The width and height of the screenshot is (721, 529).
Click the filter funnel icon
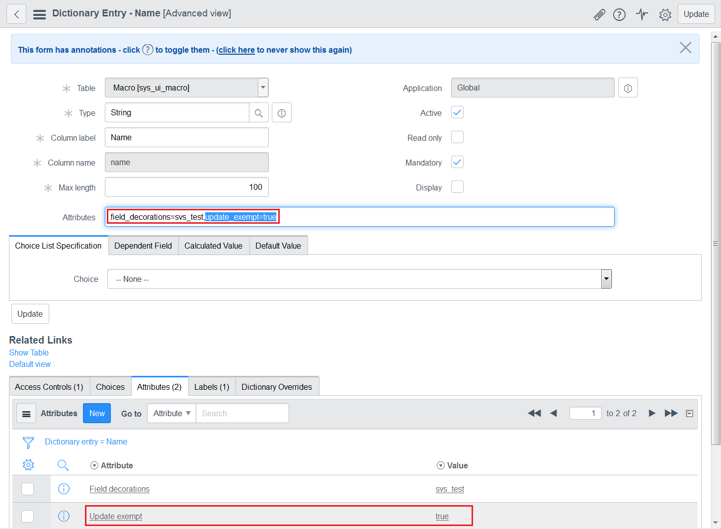point(28,442)
